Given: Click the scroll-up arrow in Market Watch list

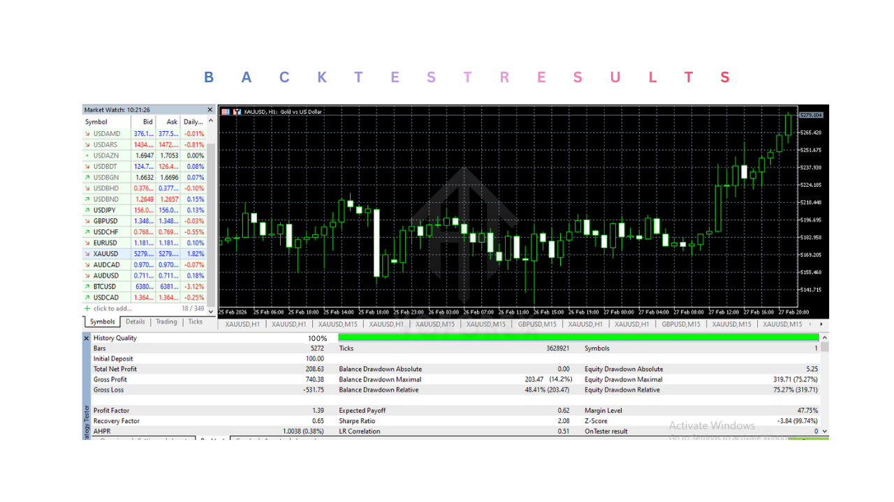Looking at the screenshot, I should (211, 121).
